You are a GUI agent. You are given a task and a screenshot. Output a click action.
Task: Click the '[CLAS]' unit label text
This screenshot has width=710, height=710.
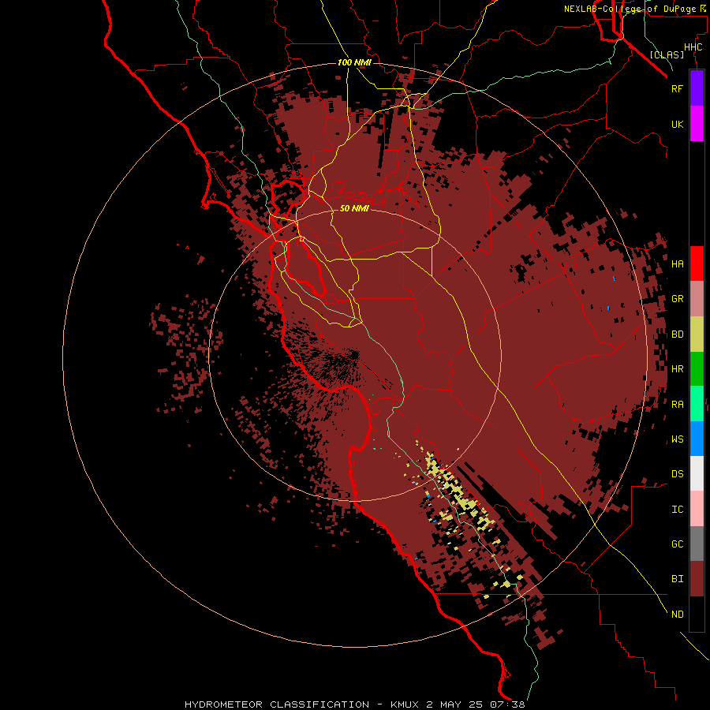tap(667, 54)
